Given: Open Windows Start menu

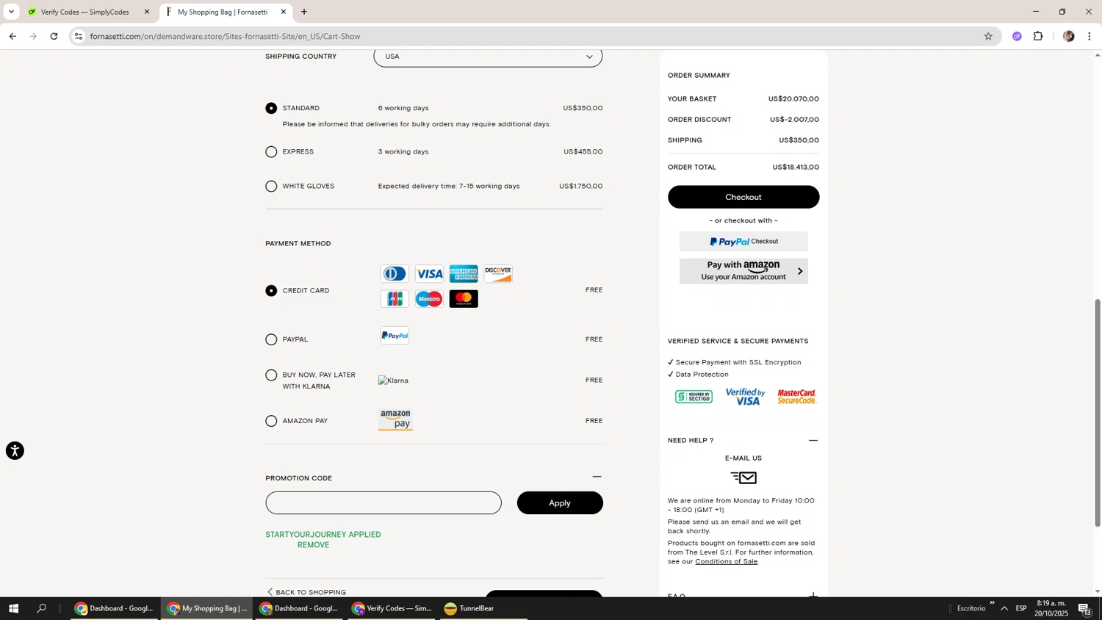Looking at the screenshot, I should 12,608.
